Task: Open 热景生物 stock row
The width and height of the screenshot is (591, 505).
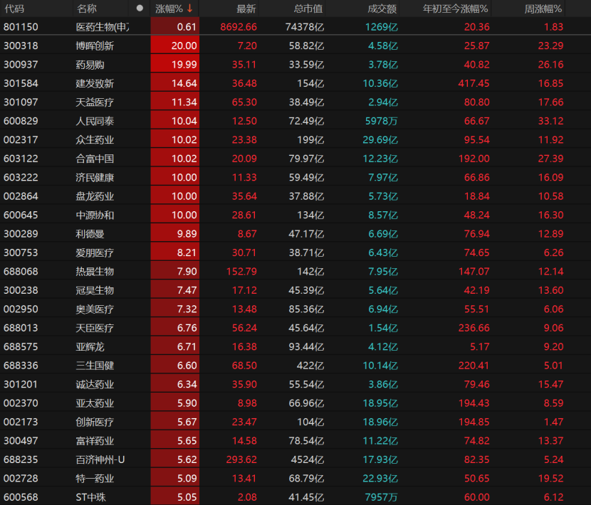Action: pos(95,271)
